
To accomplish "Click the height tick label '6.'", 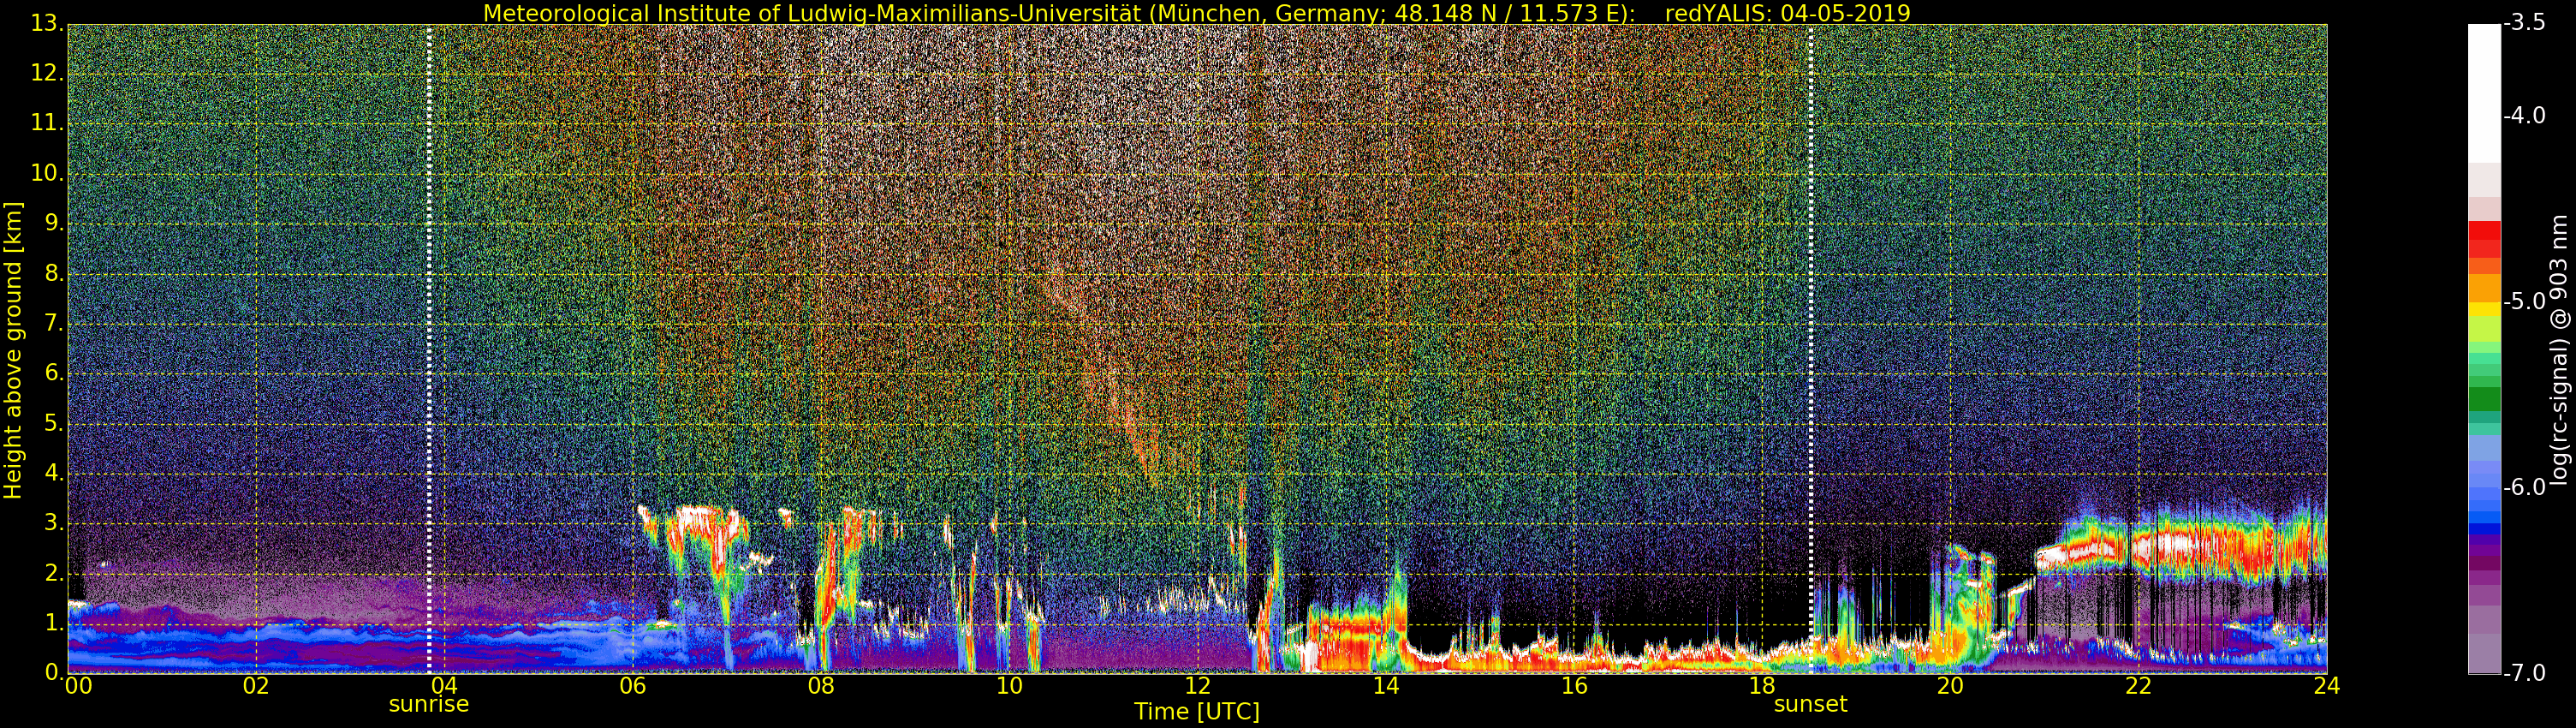I will click(54, 374).
